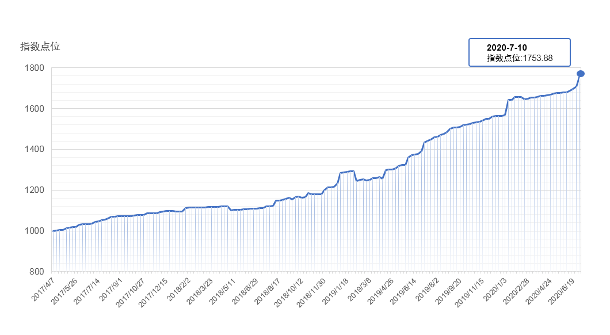Click the 2017/5/26 x-axis date label
This screenshot has height=335, width=610.
64,291
